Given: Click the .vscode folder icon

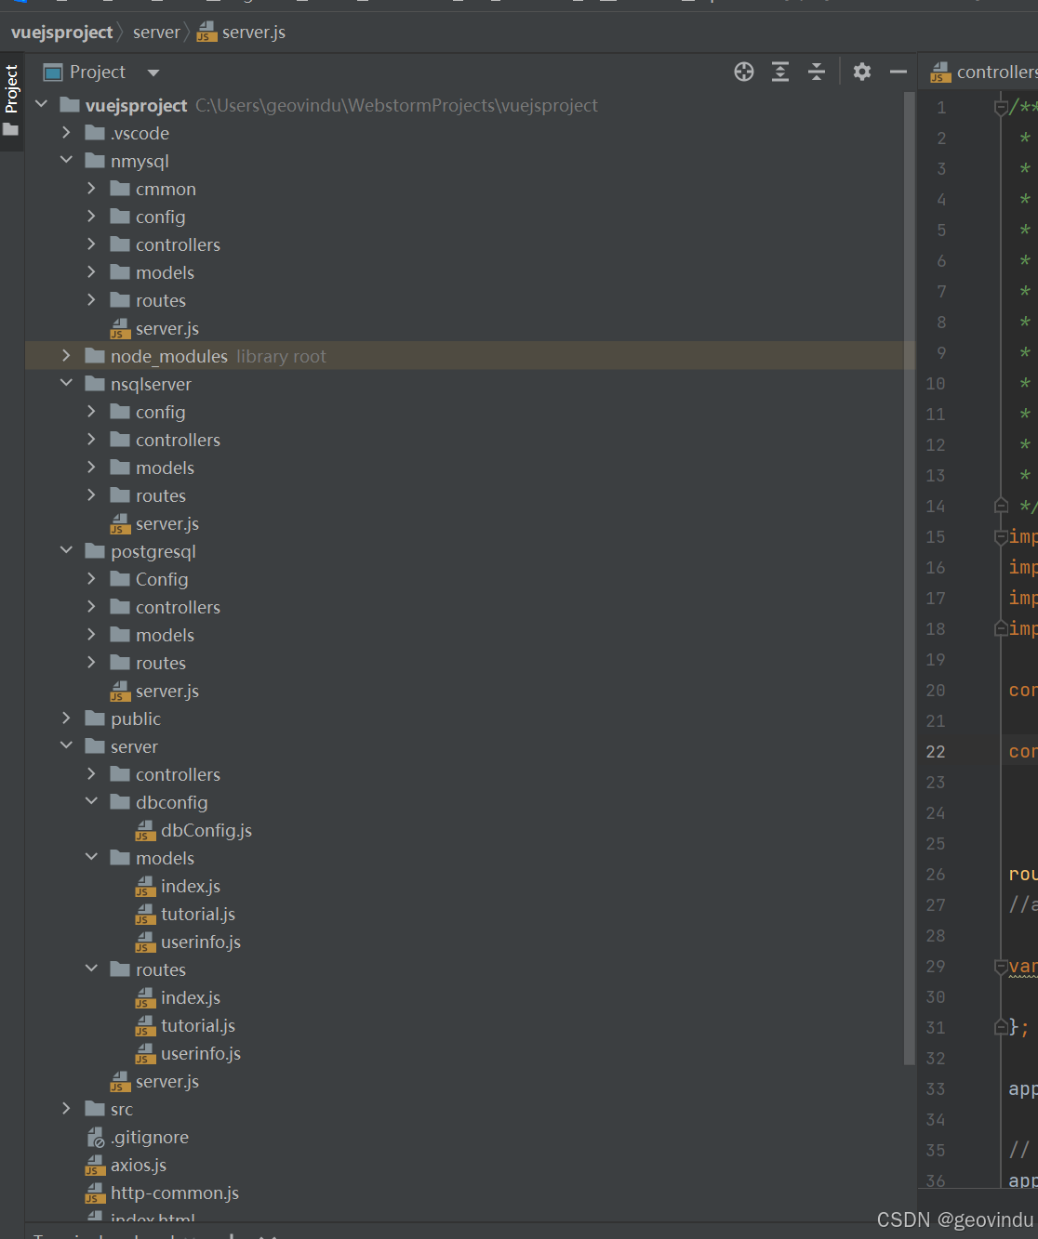Looking at the screenshot, I should [95, 132].
